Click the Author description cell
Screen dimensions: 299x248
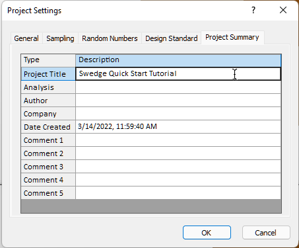(x=178, y=101)
